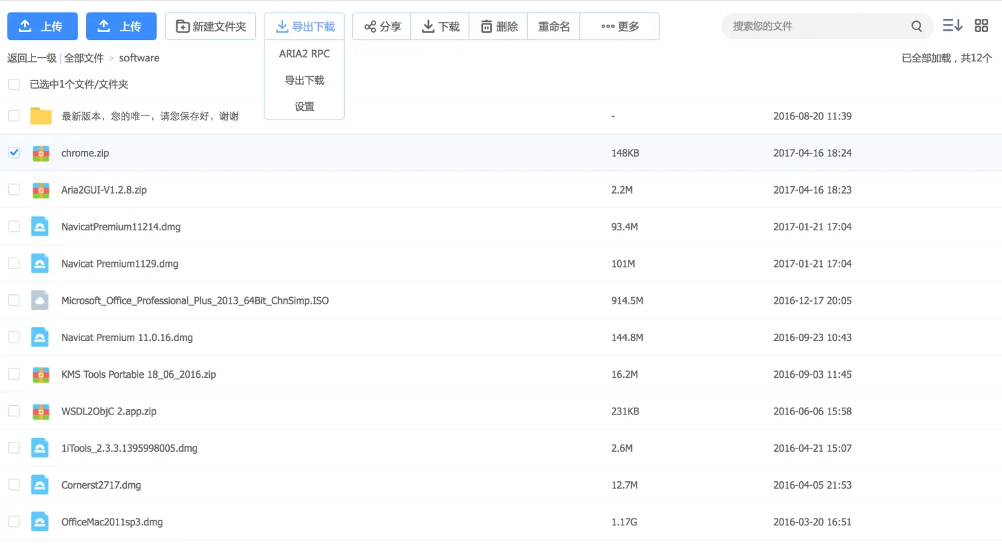This screenshot has width=1002, height=560.
Task: Navigate to 全部文件 breadcrumb
Action: click(x=83, y=58)
